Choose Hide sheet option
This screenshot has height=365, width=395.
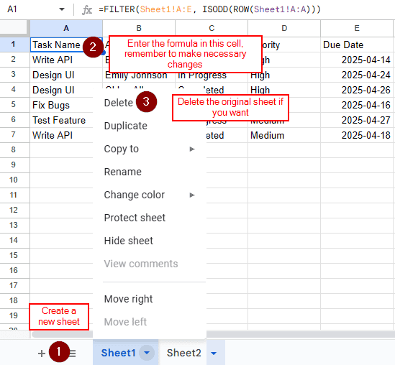coord(150,241)
